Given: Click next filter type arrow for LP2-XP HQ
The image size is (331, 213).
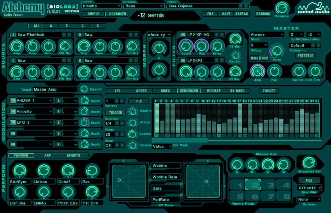Looking at the screenshot, I should [x=222, y=35].
